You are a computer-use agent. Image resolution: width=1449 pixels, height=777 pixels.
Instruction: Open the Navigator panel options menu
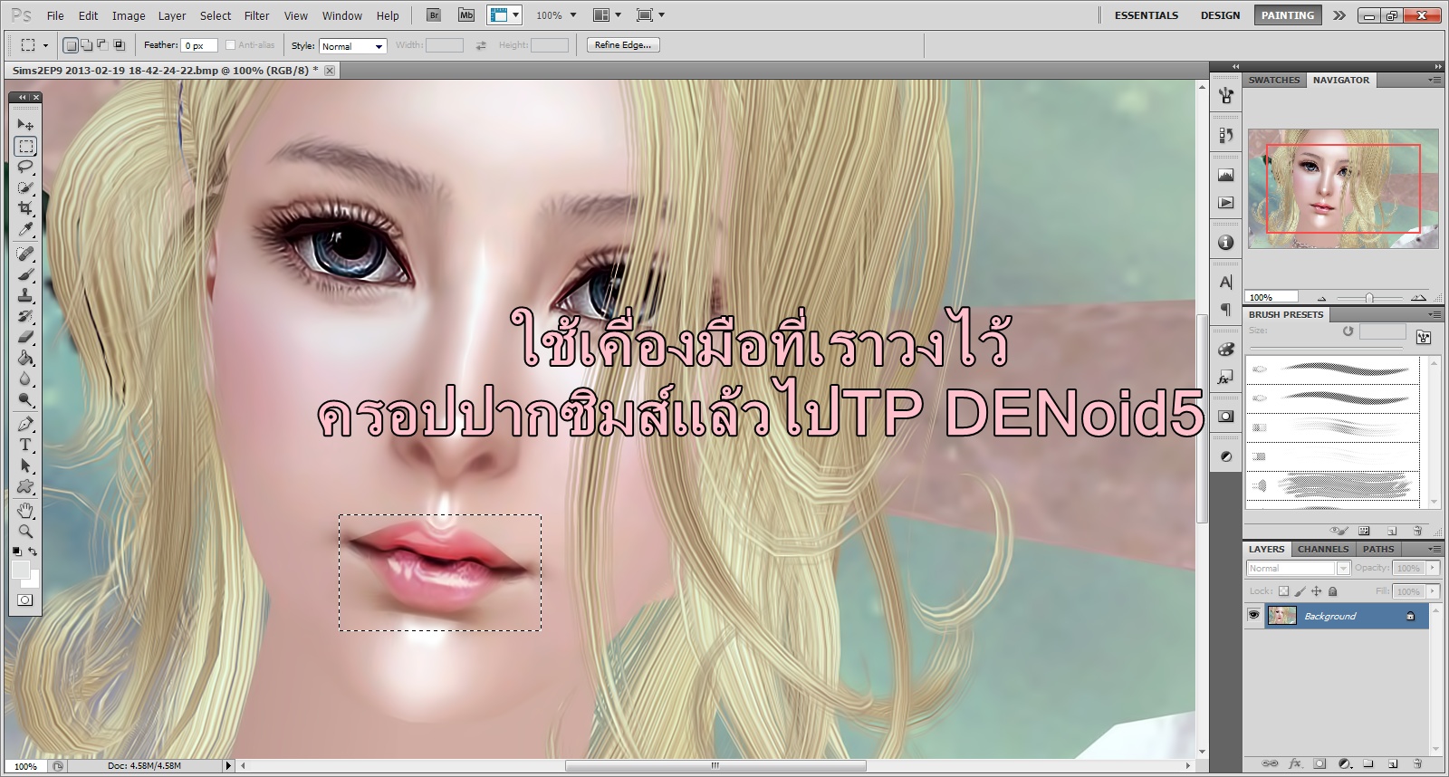click(1435, 80)
